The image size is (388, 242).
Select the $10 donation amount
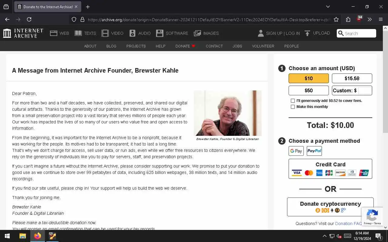coord(309,78)
